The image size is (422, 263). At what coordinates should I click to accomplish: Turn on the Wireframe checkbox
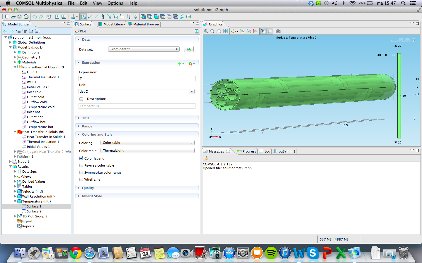point(81,179)
